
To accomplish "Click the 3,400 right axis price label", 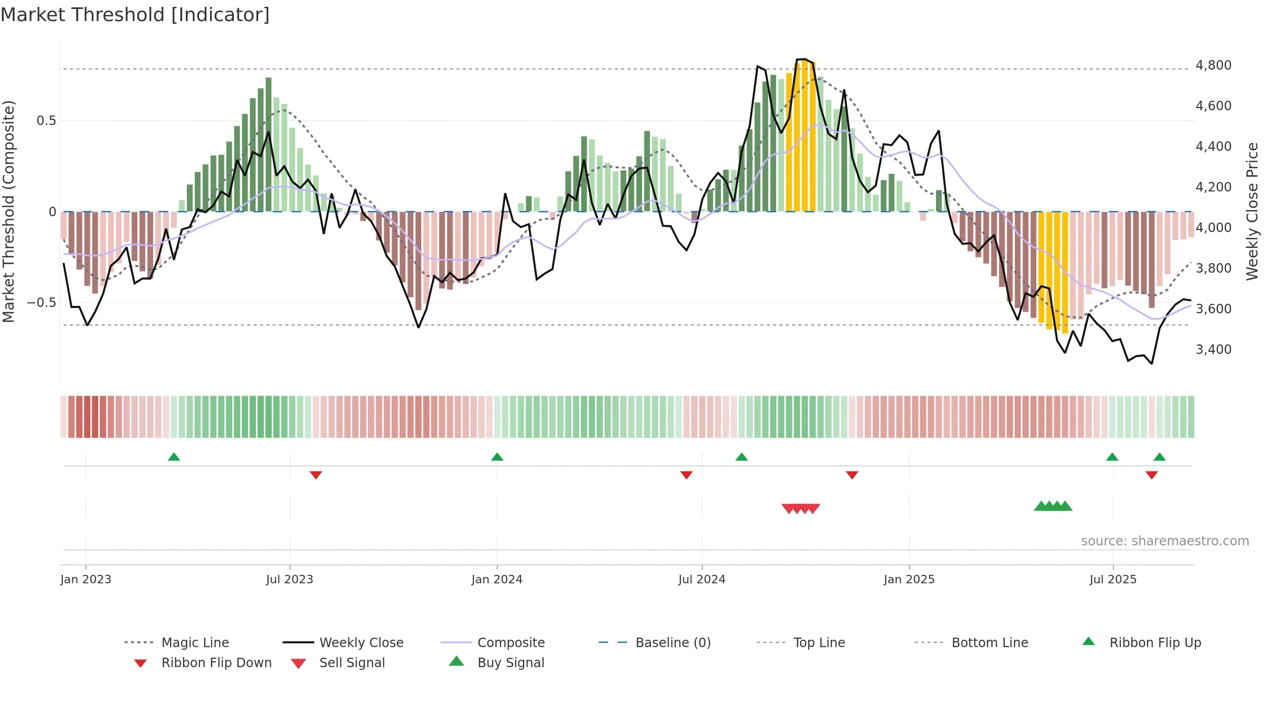I will (x=1213, y=350).
